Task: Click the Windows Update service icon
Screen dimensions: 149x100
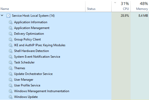Action: 10,97
